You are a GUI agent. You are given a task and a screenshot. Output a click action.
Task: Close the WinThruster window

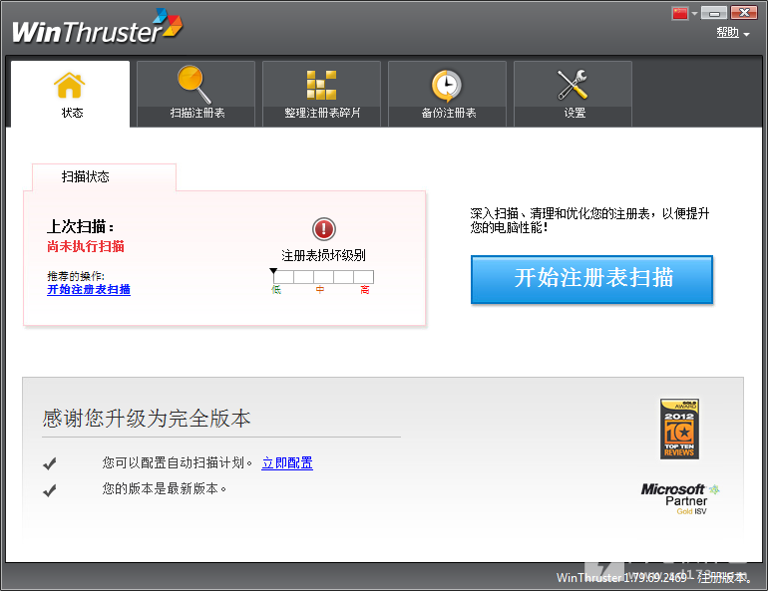[x=744, y=13]
